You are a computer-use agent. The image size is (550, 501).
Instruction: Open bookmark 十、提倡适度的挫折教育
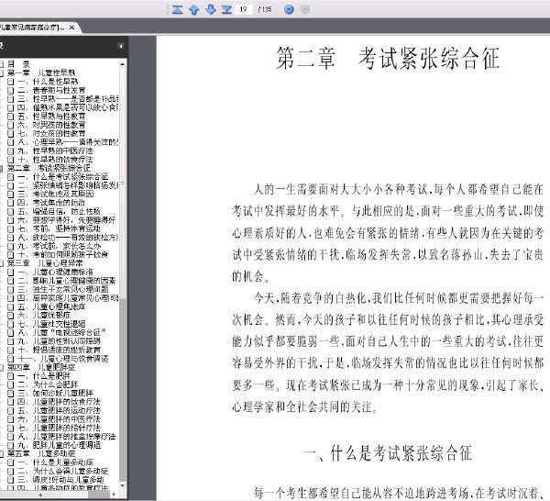point(60,350)
